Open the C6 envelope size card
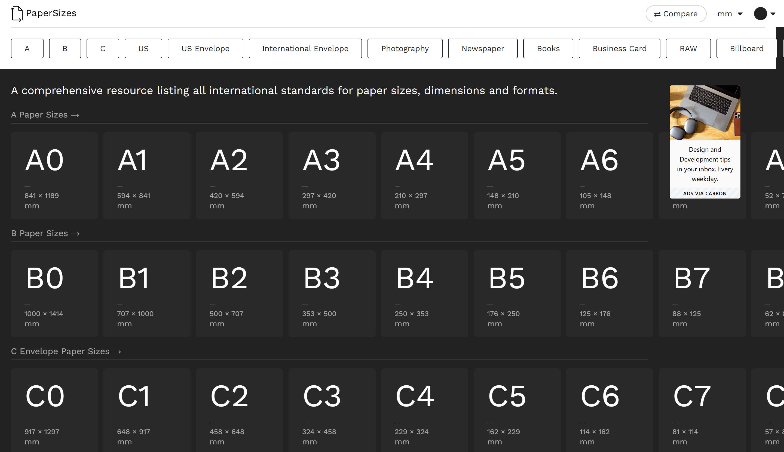The height and width of the screenshot is (452, 784). (x=609, y=410)
